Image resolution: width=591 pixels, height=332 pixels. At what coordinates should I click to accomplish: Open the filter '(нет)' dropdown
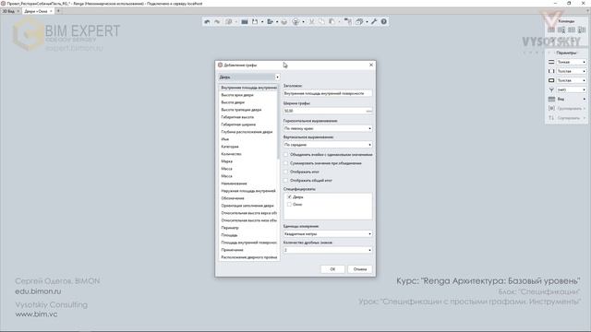[572, 89]
